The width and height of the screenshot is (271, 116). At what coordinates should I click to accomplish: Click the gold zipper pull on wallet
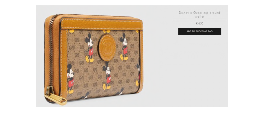click(x=55, y=96)
